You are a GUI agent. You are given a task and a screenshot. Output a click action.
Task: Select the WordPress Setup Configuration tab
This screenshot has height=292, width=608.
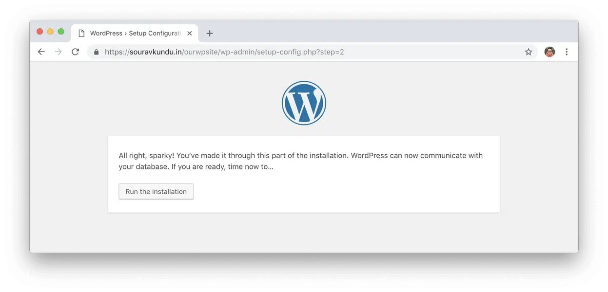(132, 33)
